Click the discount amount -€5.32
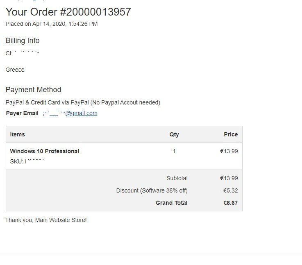 point(229,190)
